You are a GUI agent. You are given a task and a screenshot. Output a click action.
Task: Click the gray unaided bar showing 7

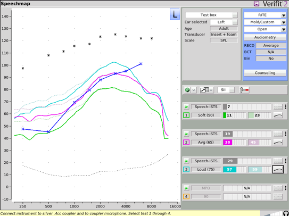tap(247, 107)
